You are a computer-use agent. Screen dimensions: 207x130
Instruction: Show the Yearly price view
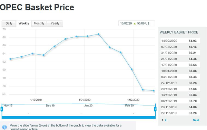pyautogui.click(x=55, y=24)
